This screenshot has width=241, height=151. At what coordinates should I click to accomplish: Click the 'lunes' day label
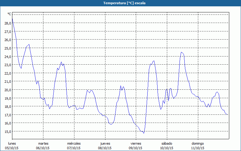coord(12,143)
